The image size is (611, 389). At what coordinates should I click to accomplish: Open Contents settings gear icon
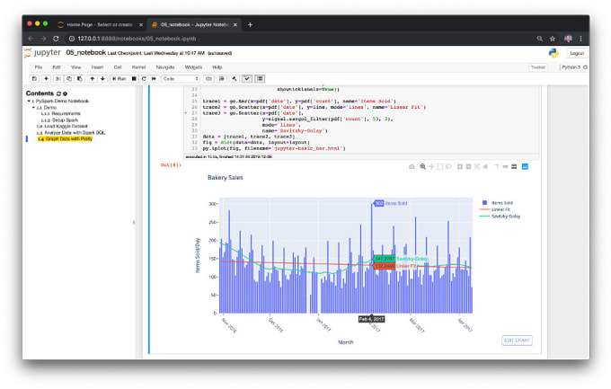[x=65, y=93]
